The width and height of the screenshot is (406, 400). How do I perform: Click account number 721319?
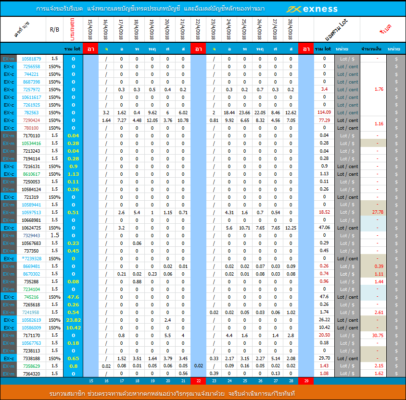[31, 197]
